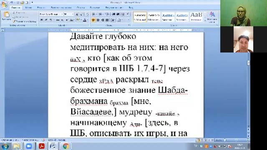Decrease the paragraph indent
This screenshot has height=150, width=267.
point(113,14)
